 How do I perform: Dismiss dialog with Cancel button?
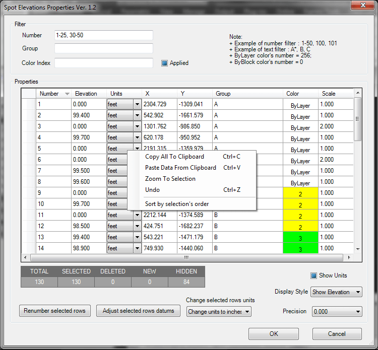(337, 334)
